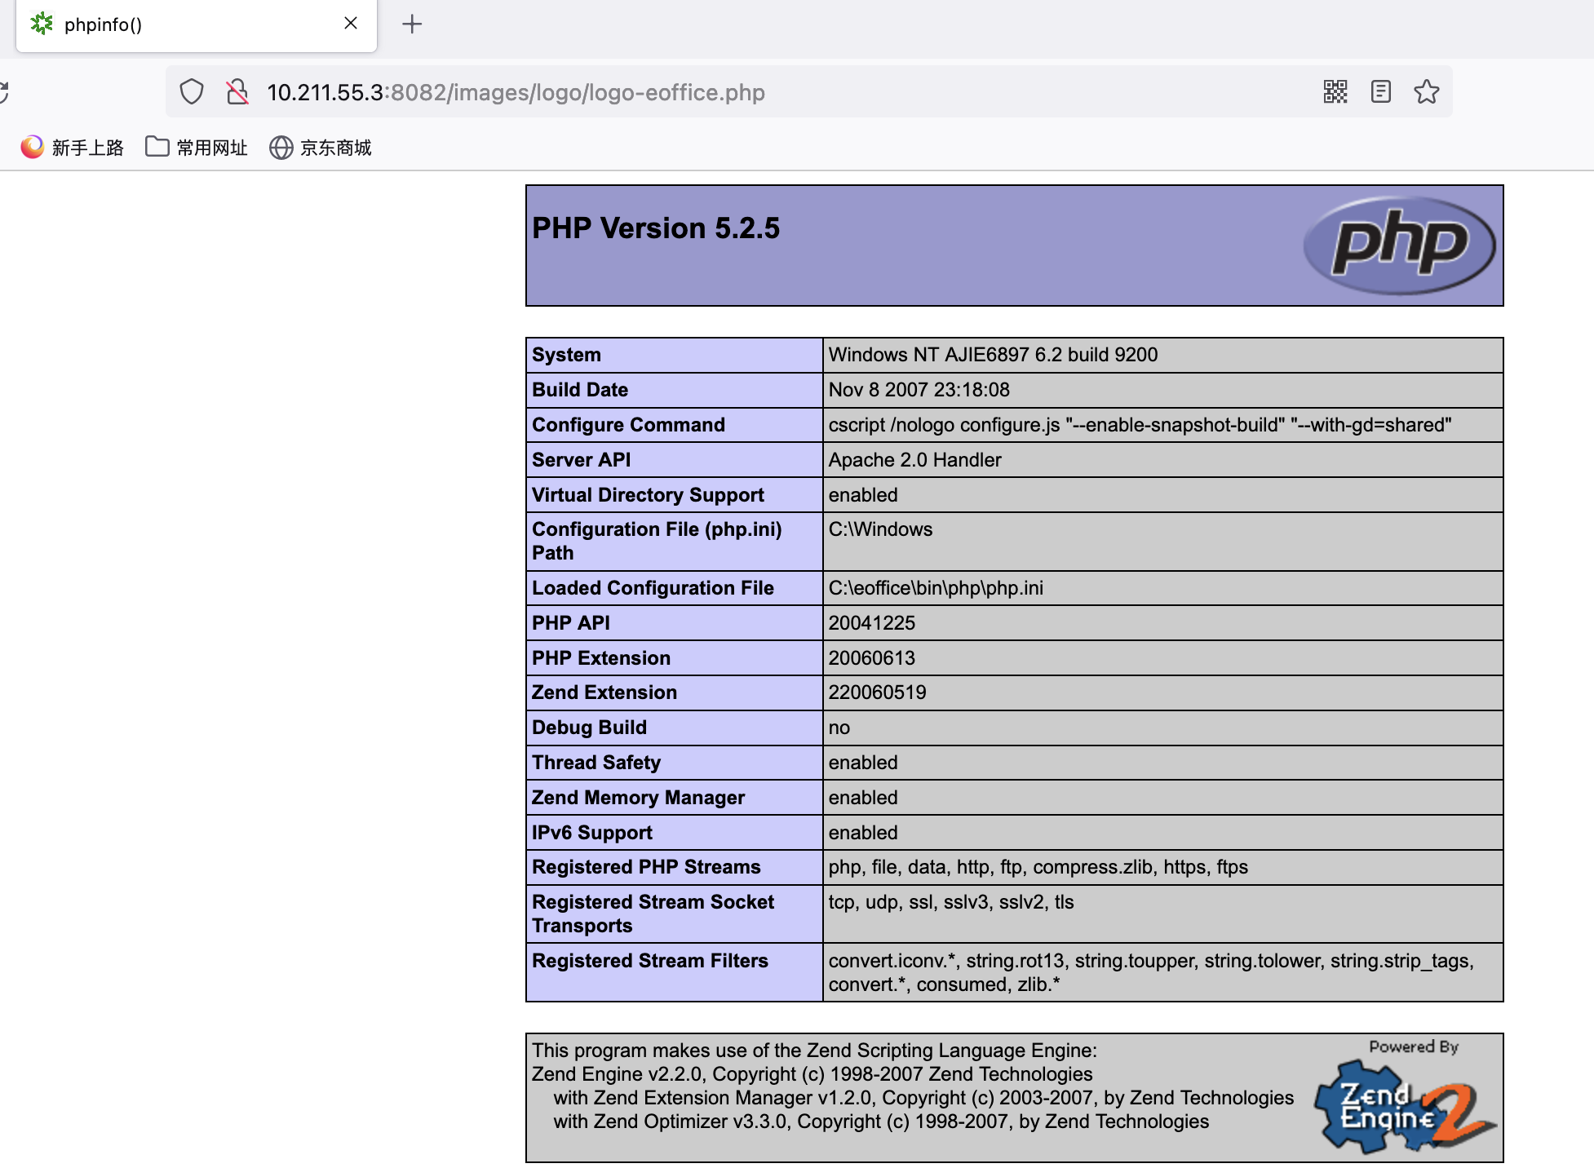Image resolution: width=1594 pixels, height=1168 pixels.
Task: Open the QR code generator icon
Action: point(1335,91)
